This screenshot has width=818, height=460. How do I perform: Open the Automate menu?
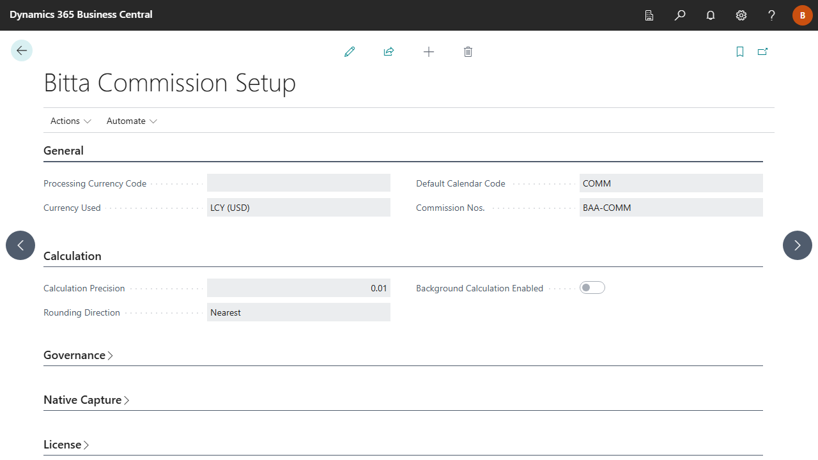click(x=132, y=121)
